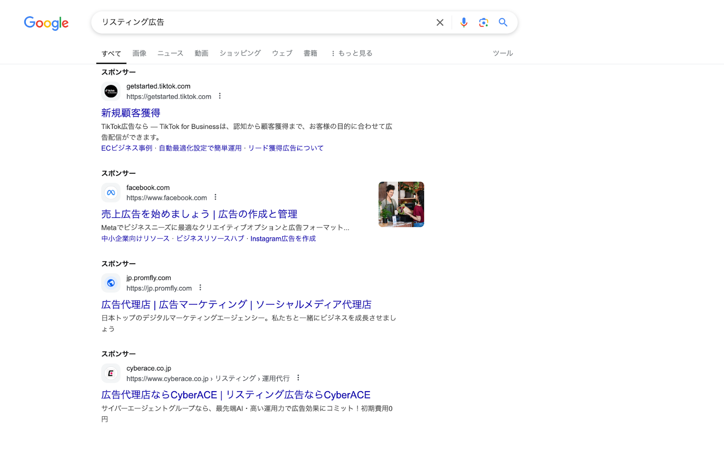
Task: Open three-dot menu beside getstarted.tiktok.com URL
Action: coord(220,96)
